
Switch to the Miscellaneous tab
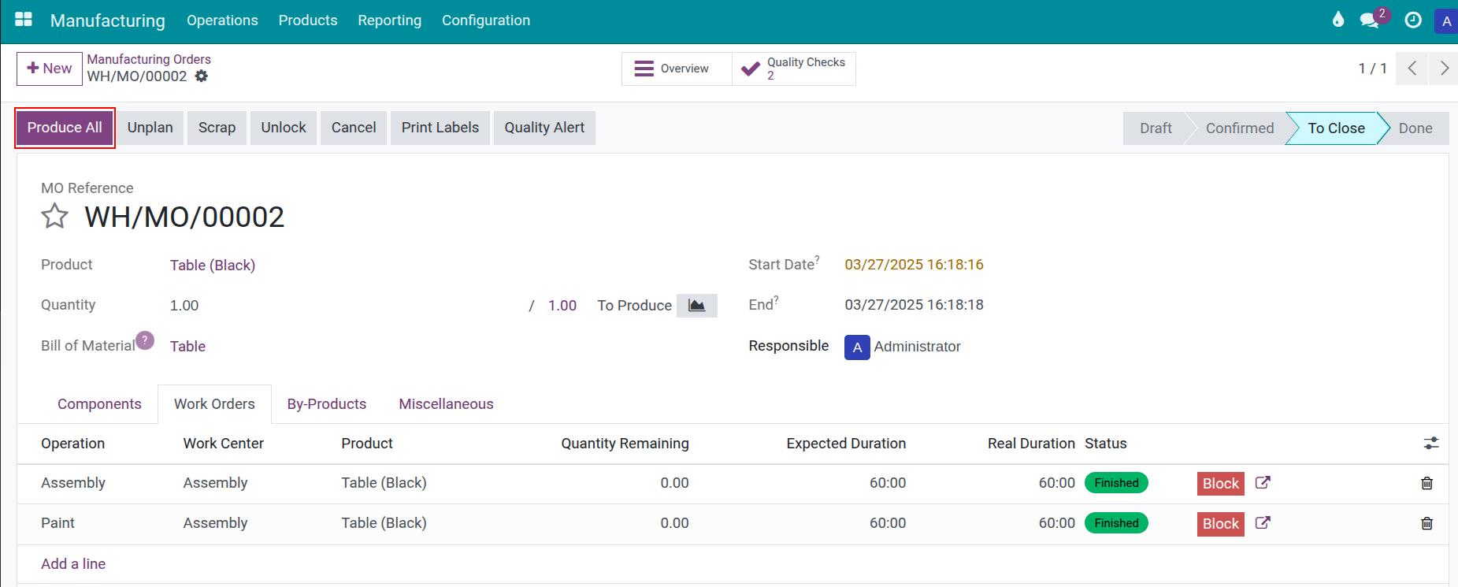click(x=446, y=404)
